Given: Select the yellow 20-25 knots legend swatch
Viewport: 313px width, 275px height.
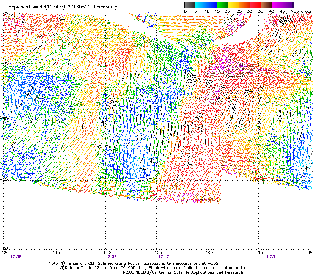Looking at the screenshot, I should pyautogui.click(x=233, y=5).
